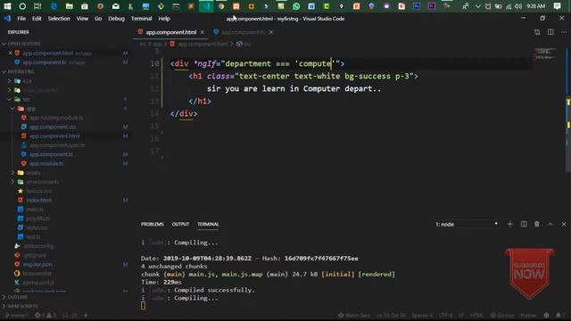This screenshot has width=571, height=321.
Task: Open index.html in the Explorer tree
Action: pyautogui.click(x=38, y=200)
